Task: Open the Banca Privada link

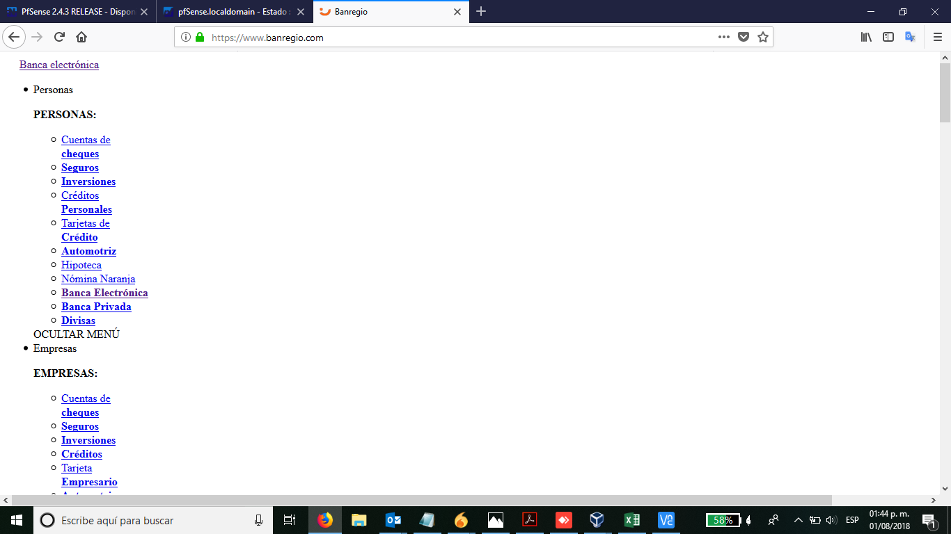Action: 96,307
